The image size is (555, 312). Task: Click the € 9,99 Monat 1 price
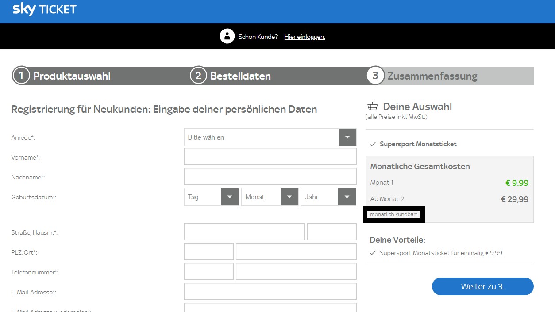pos(517,183)
